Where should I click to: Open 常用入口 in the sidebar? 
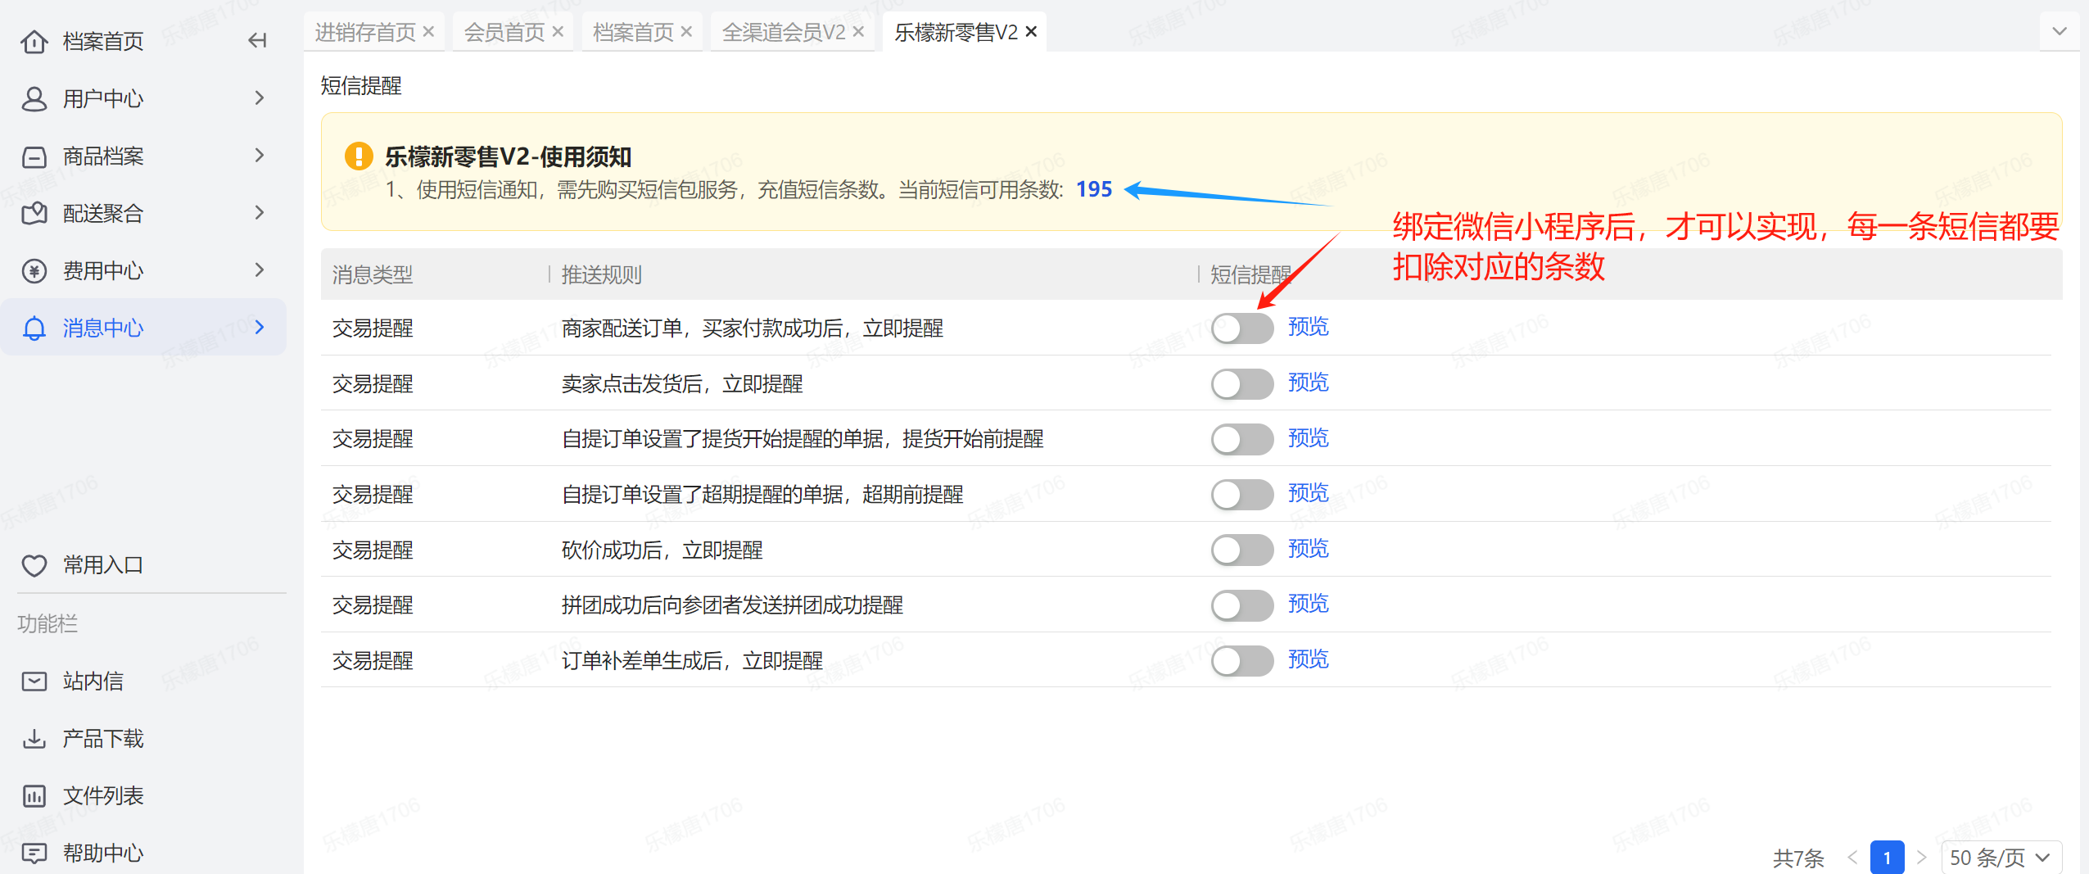tap(103, 565)
